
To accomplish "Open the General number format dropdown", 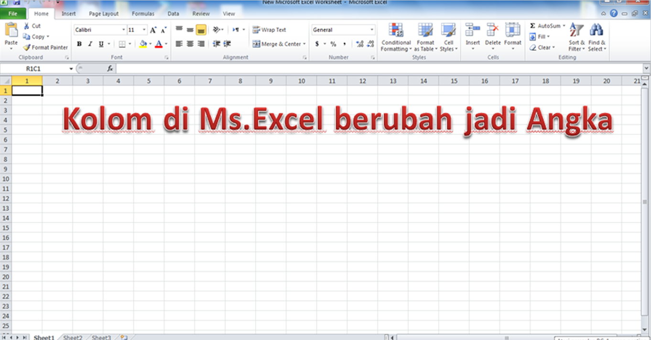I will coord(372,30).
